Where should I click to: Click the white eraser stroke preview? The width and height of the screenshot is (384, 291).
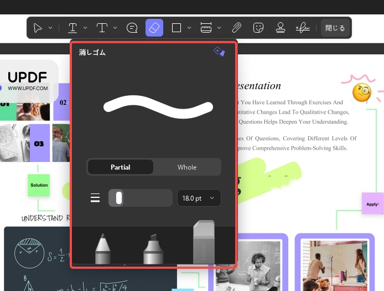pos(158,107)
